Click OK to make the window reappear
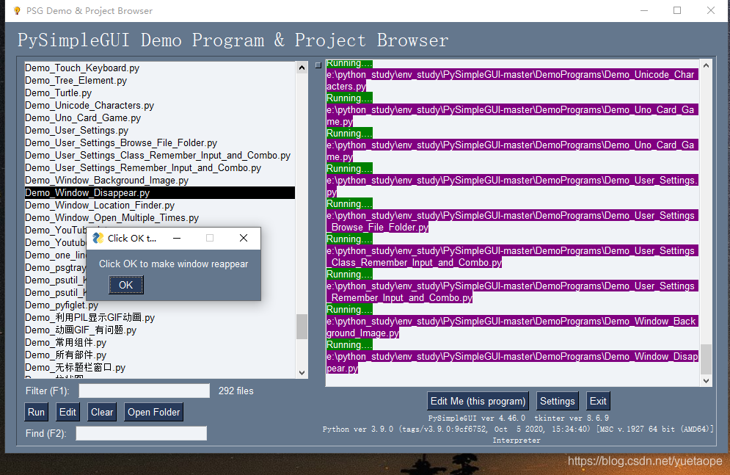This screenshot has width=730, height=475. coord(126,285)
